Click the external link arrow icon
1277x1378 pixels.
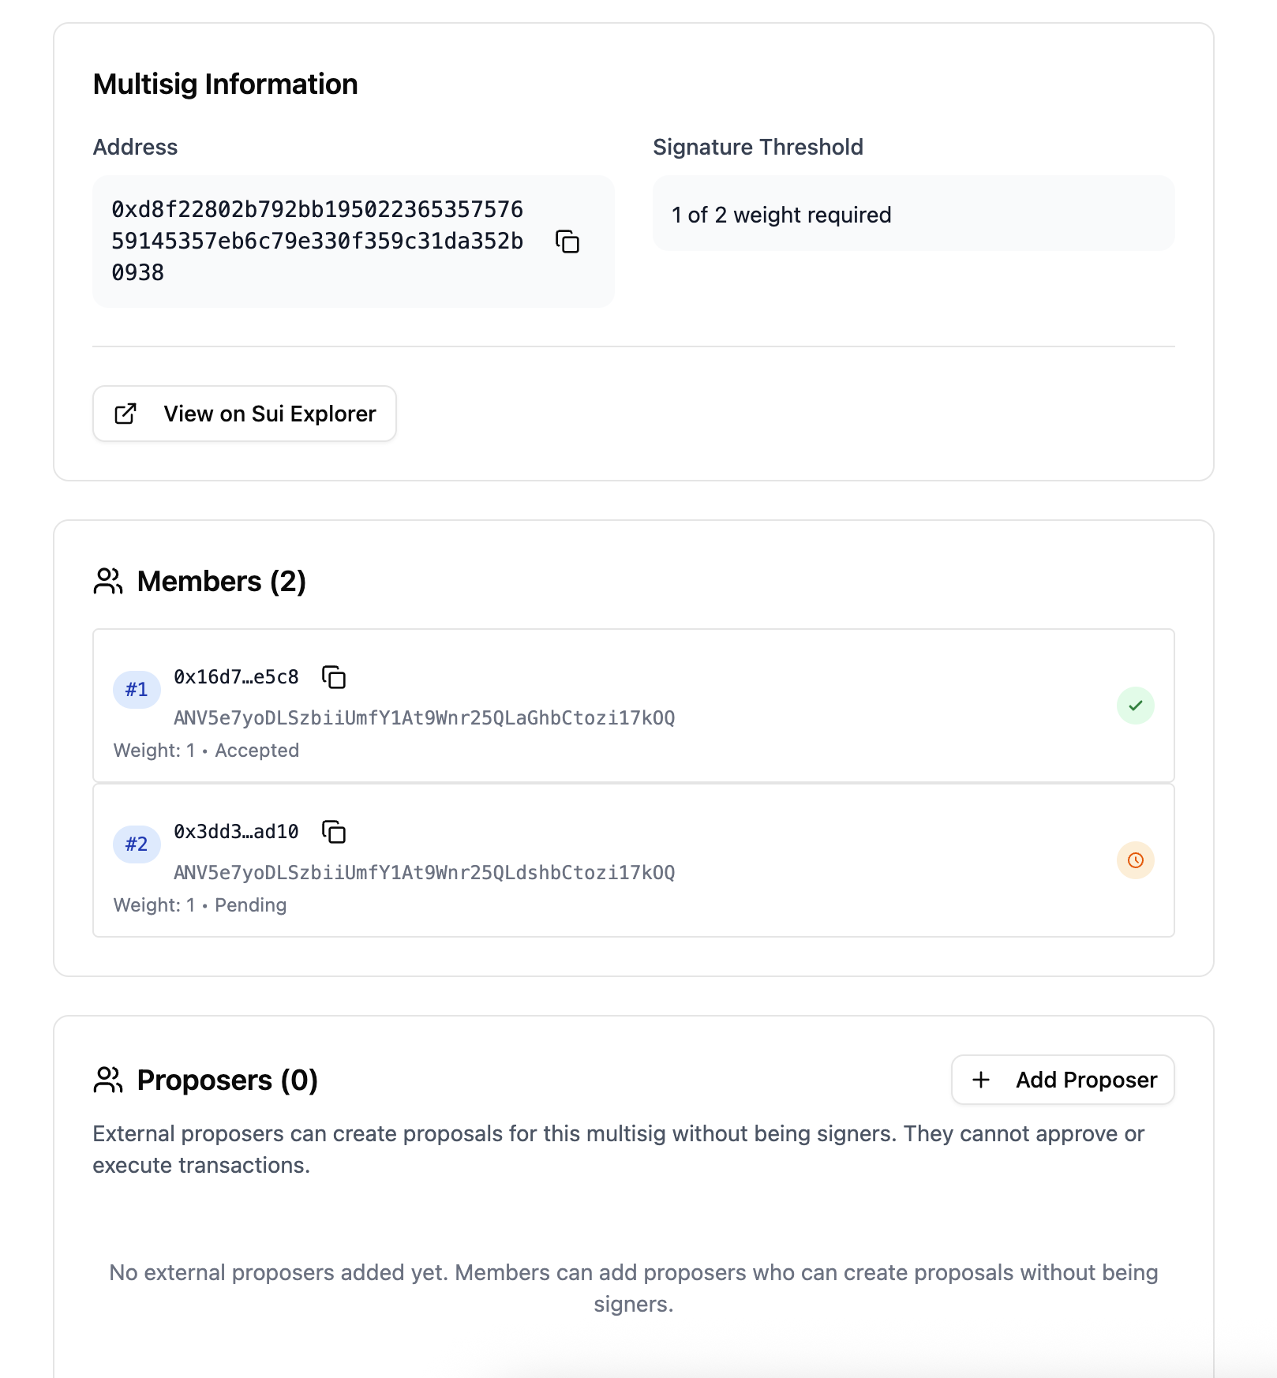tap(125, 414)
